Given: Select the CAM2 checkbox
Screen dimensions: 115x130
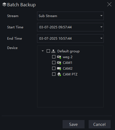Looking at the screenshot, I should point(54,68).
